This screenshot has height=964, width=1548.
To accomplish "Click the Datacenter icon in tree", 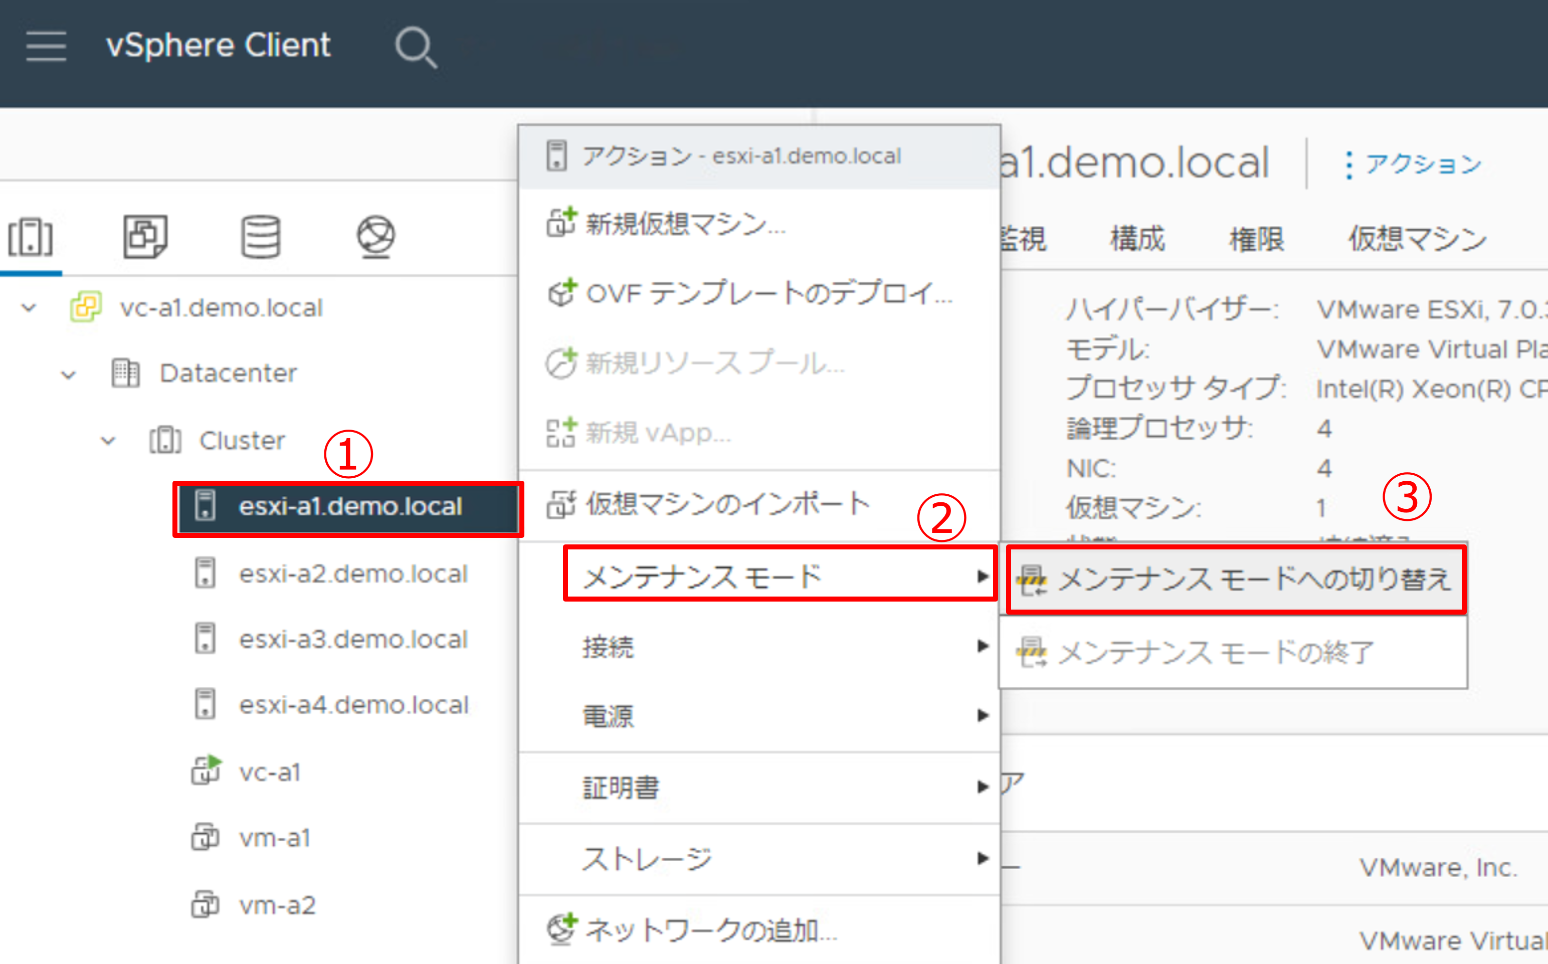I will click(125, 373).
